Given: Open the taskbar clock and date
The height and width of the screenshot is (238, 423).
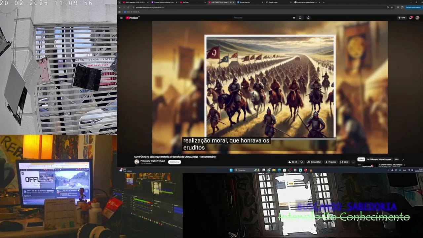Looking at the screenshot, I should coord(419,170).
